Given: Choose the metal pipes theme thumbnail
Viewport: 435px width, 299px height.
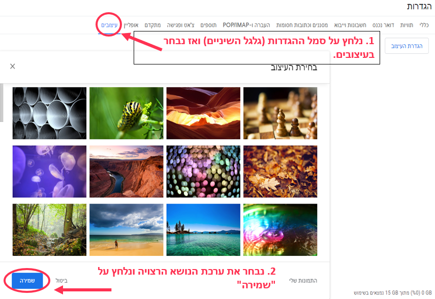Looking at the screenshot, I should click(x=49, y=113).
